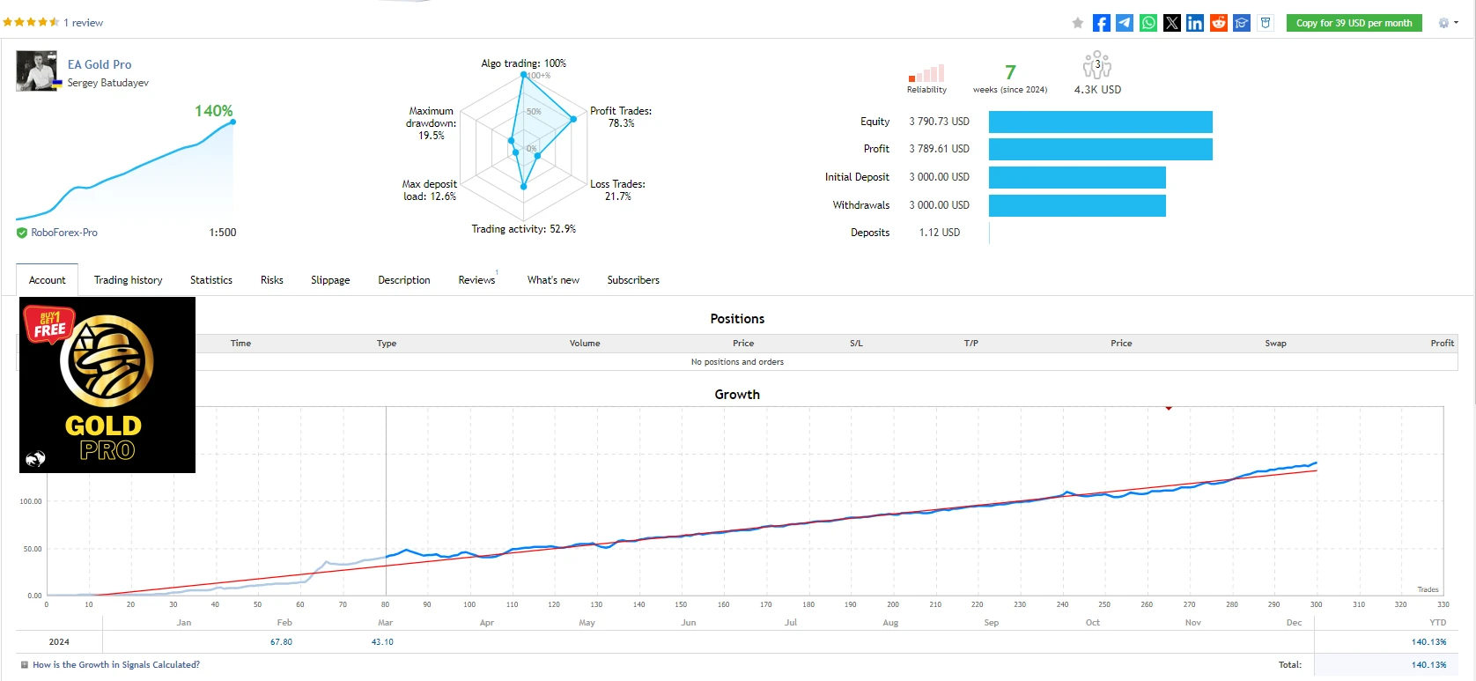View the Subscribers tab
This screenshot has width=1476, height=681.
pyautogui.click(x=632, y=280)
